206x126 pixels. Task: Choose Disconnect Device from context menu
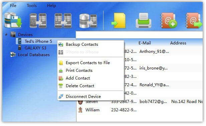91,96
